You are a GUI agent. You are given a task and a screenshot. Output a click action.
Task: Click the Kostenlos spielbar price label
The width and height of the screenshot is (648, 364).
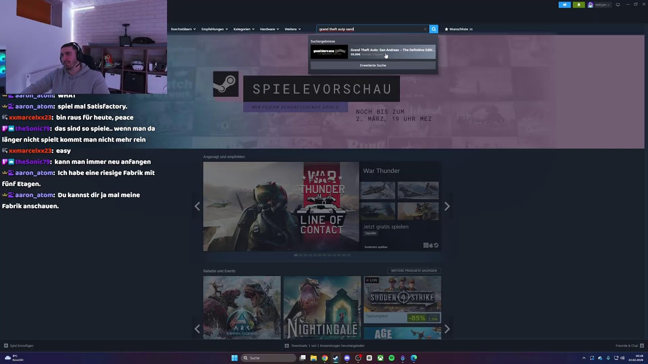tap(376, 247)
